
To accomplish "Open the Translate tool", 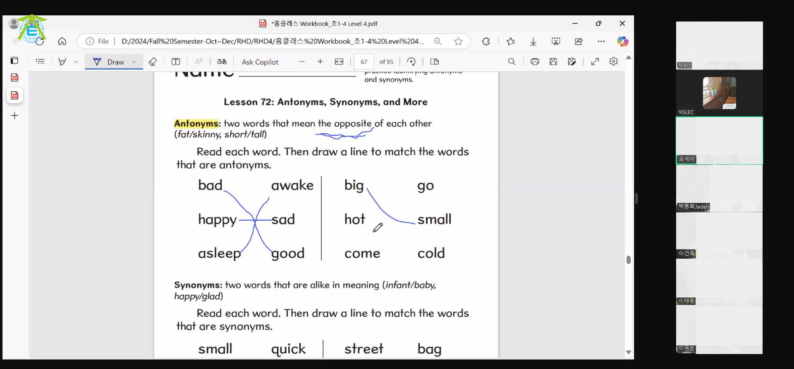I will coord(222,62).
